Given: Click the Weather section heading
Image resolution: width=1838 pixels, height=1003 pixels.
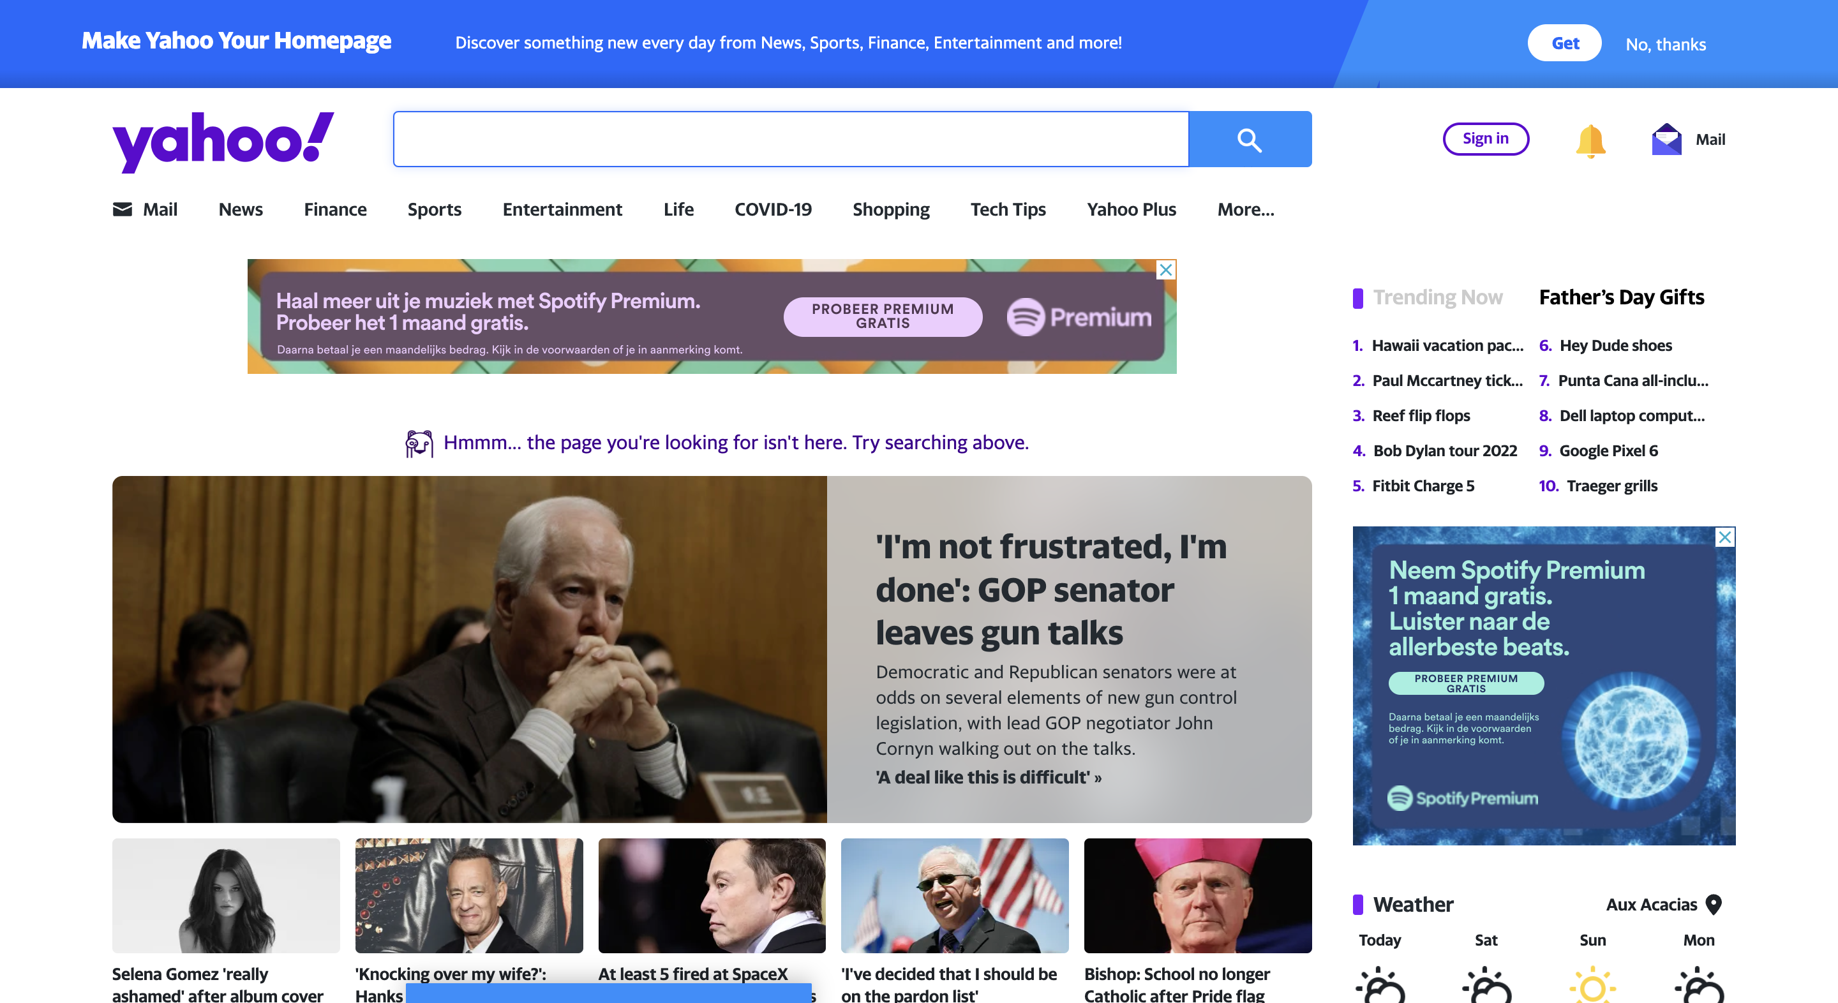Looking at the screenshot, I should click(1413, 905).
